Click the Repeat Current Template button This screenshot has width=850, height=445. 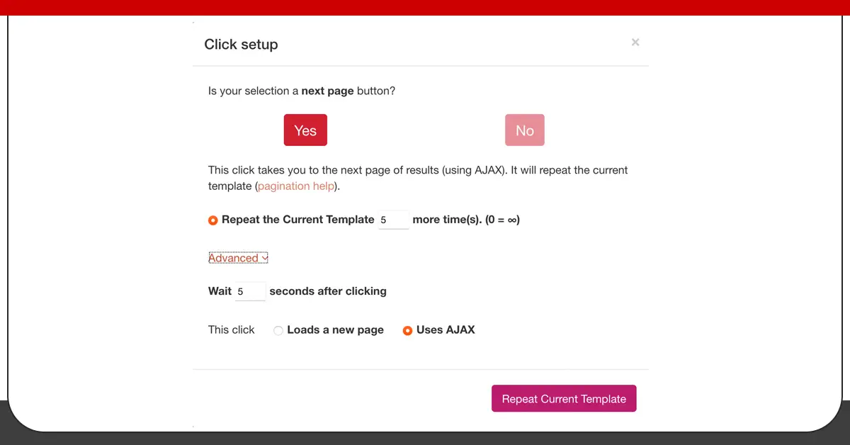click(564, 399)
